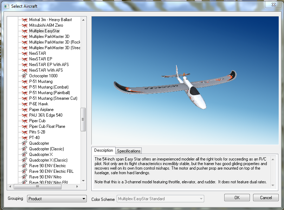Click the aircraft description text area
The image size is (284, 210).
click(182, 172)
